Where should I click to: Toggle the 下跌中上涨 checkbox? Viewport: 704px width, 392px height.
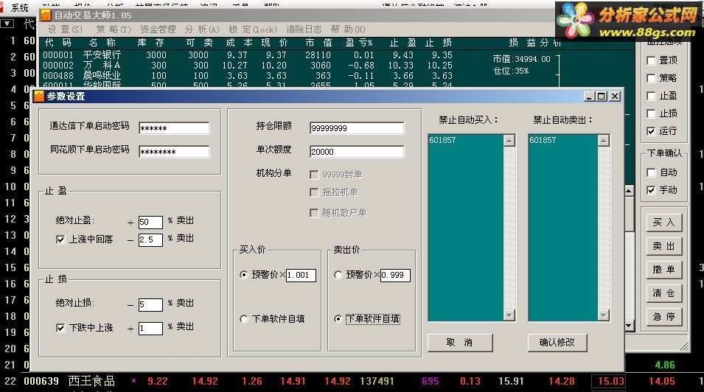coord(60,328)
